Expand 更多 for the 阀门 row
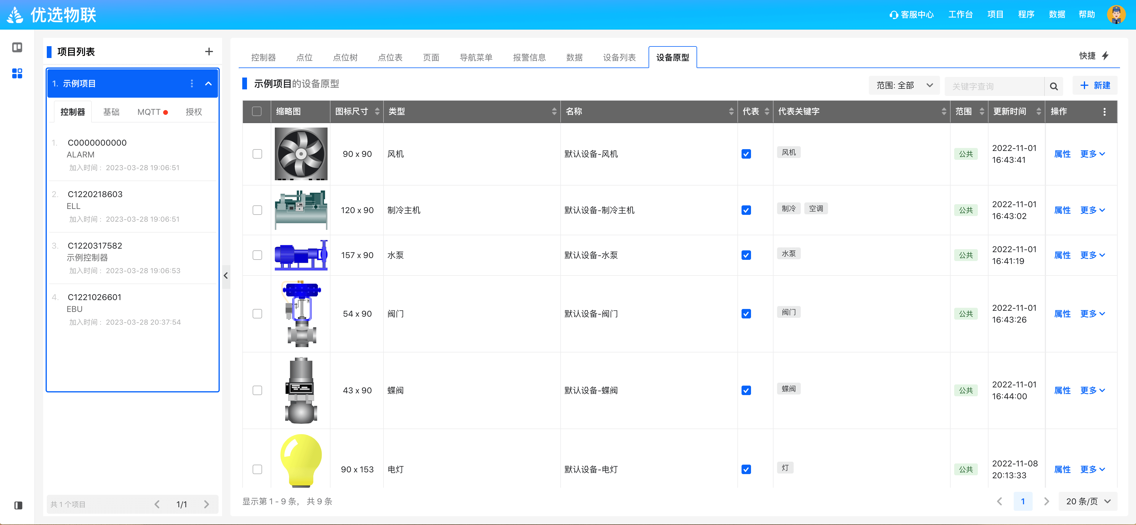Image resolution: width=1136 pixels, height=525 pixels. 1092,314
